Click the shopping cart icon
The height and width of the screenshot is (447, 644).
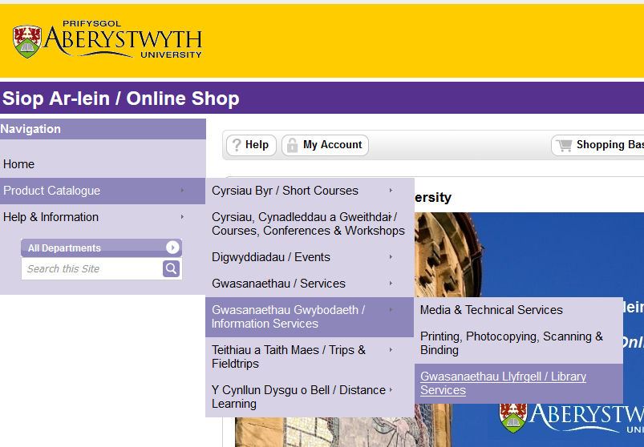565,145
